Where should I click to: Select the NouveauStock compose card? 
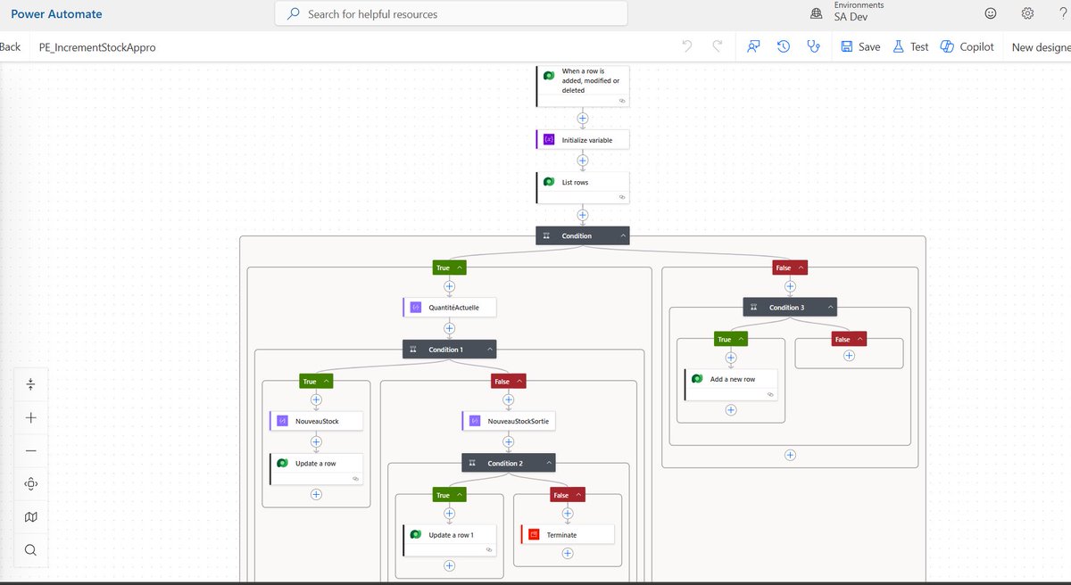(316, 421)
